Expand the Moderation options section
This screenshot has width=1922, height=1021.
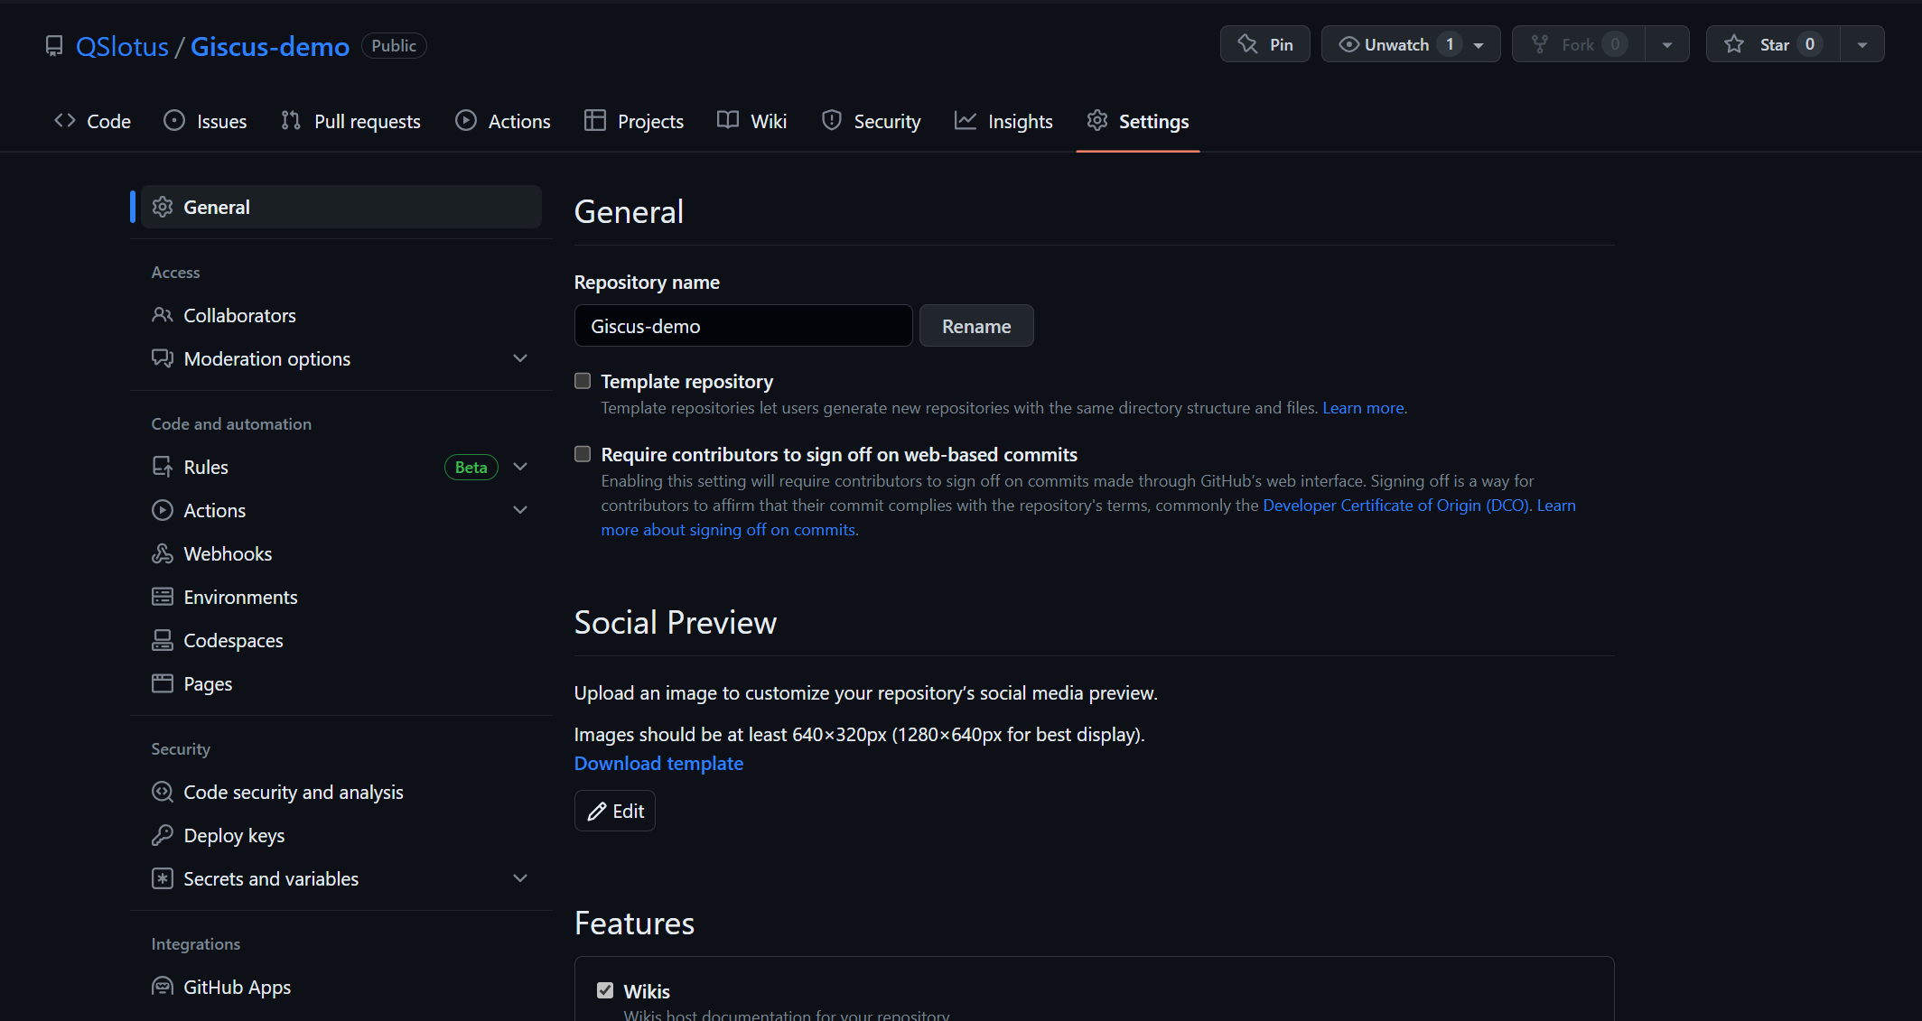(520, 358)
